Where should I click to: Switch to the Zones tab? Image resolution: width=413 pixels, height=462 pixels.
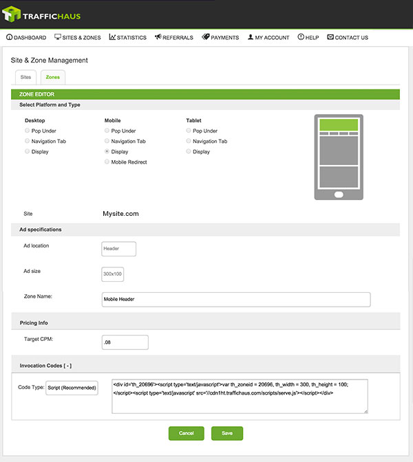53,77
